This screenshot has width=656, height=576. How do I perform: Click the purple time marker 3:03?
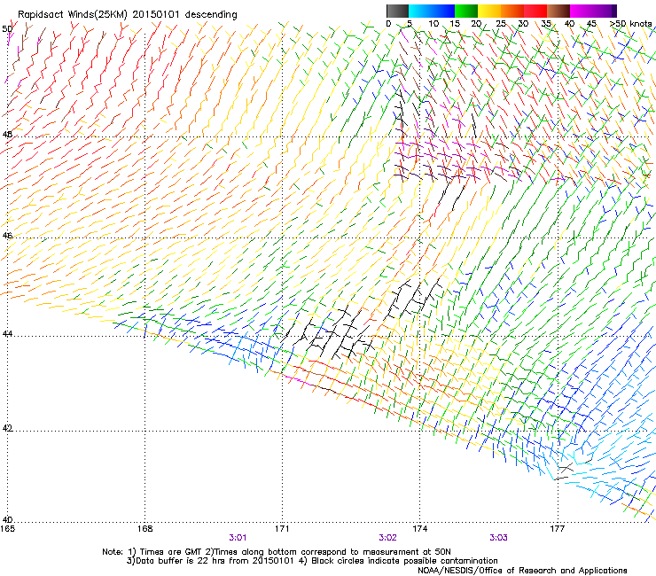pos(499,538)
